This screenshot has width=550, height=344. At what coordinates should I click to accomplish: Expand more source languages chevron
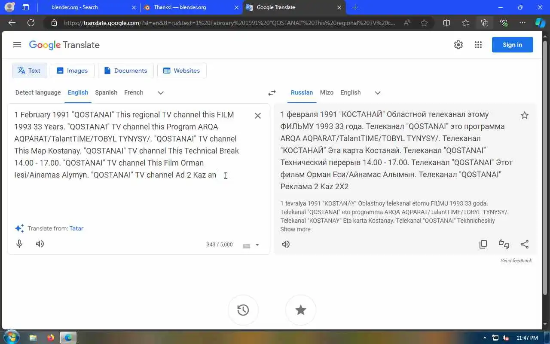coord(161,93)
